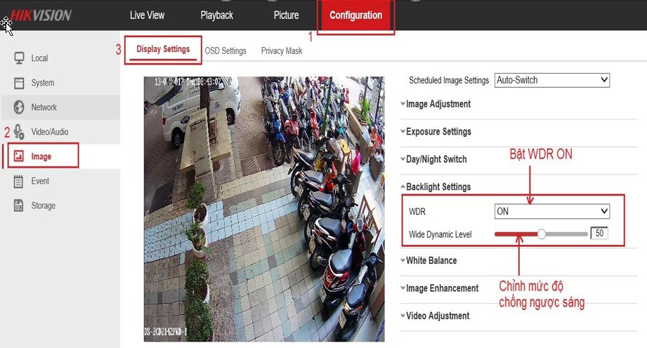Click the Network globe icon

click(x=19, y=107)
